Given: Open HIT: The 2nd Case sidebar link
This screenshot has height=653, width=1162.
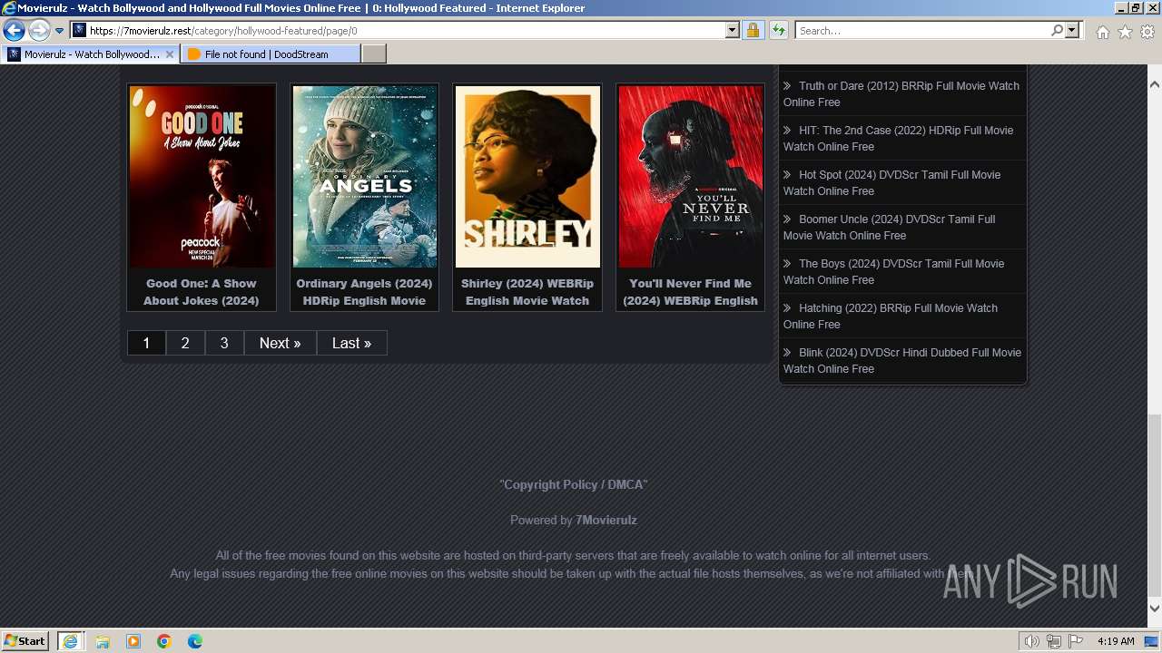Looking at the screenshot, I should tap(899, 138).
